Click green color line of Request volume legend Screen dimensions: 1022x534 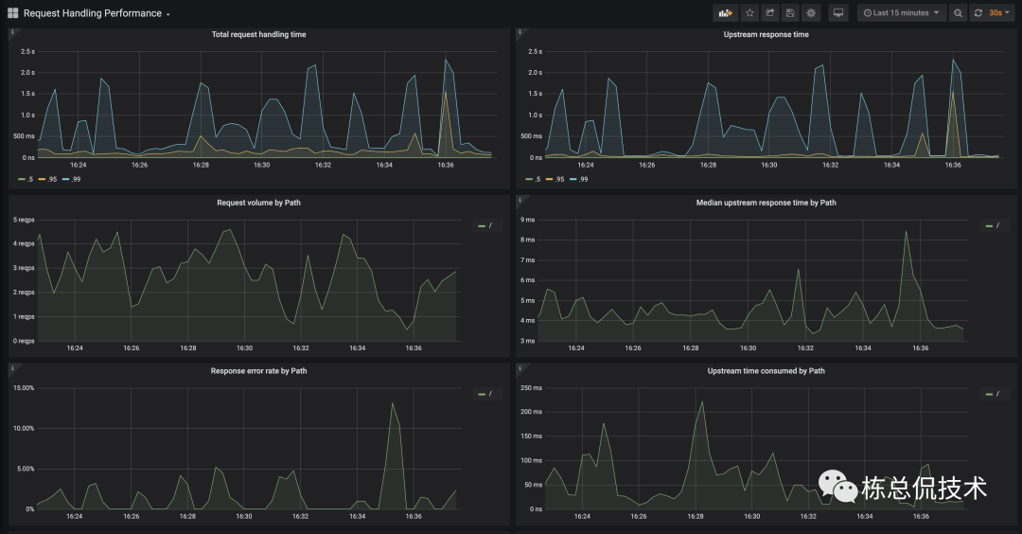(x=482, y=226)
